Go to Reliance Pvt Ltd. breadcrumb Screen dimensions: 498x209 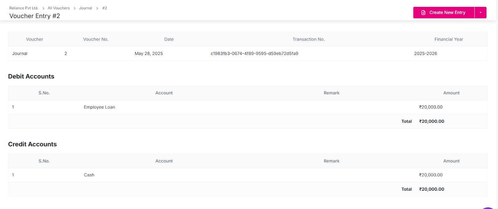pyautogui.click(x=24, y=8)
